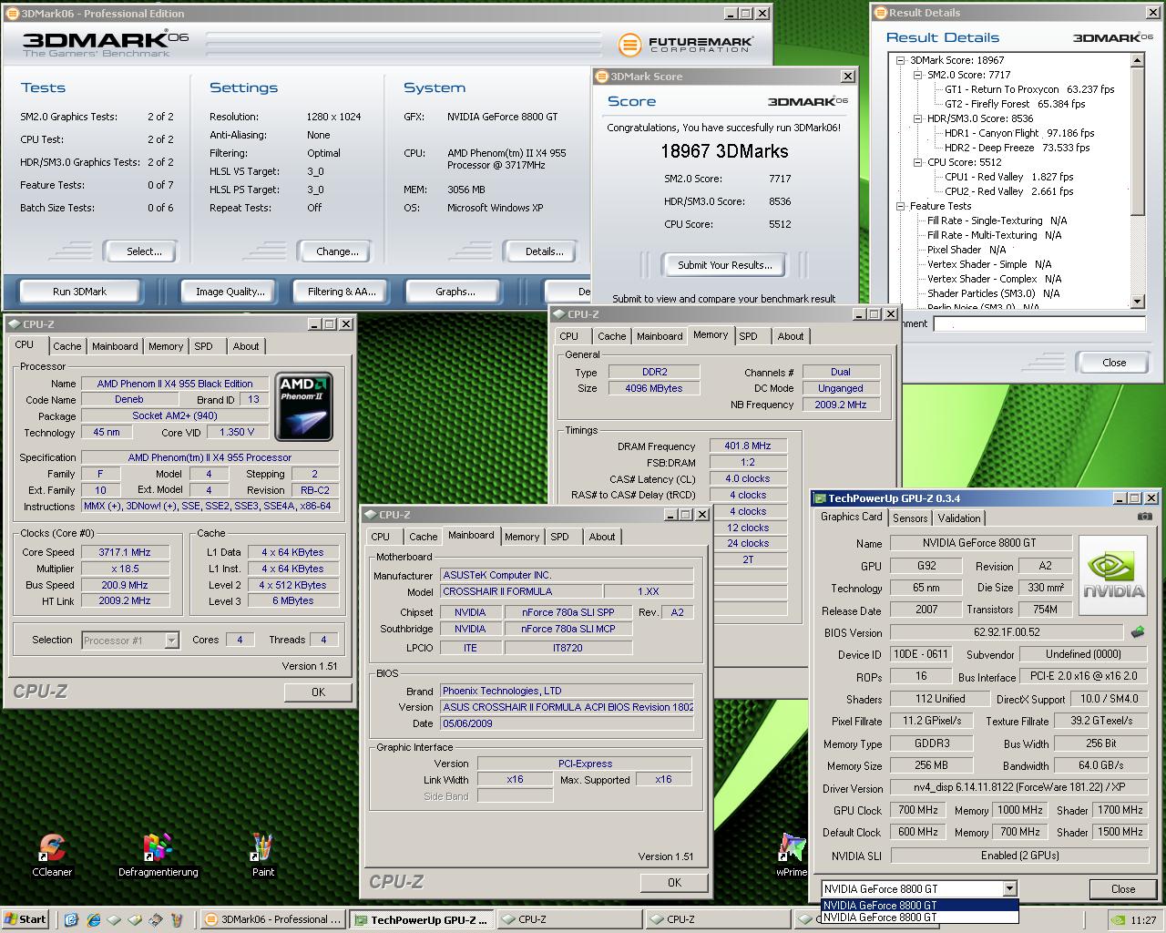
Task: Open the Processor #1 selection dropdown
Action: click(171, 641)
